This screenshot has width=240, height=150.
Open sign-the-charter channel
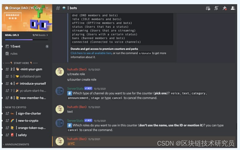coord(27,114)
